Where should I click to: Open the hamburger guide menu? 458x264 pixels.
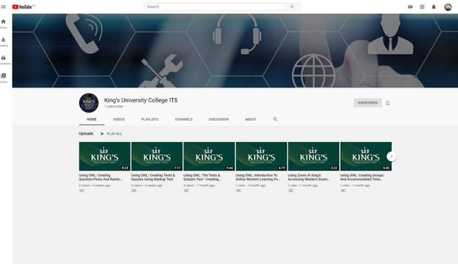point(4,6)
